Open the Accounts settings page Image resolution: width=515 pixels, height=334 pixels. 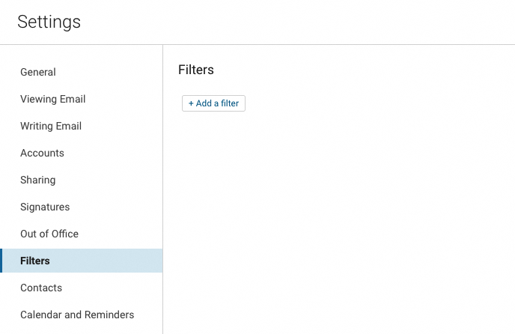click(42, 154)
